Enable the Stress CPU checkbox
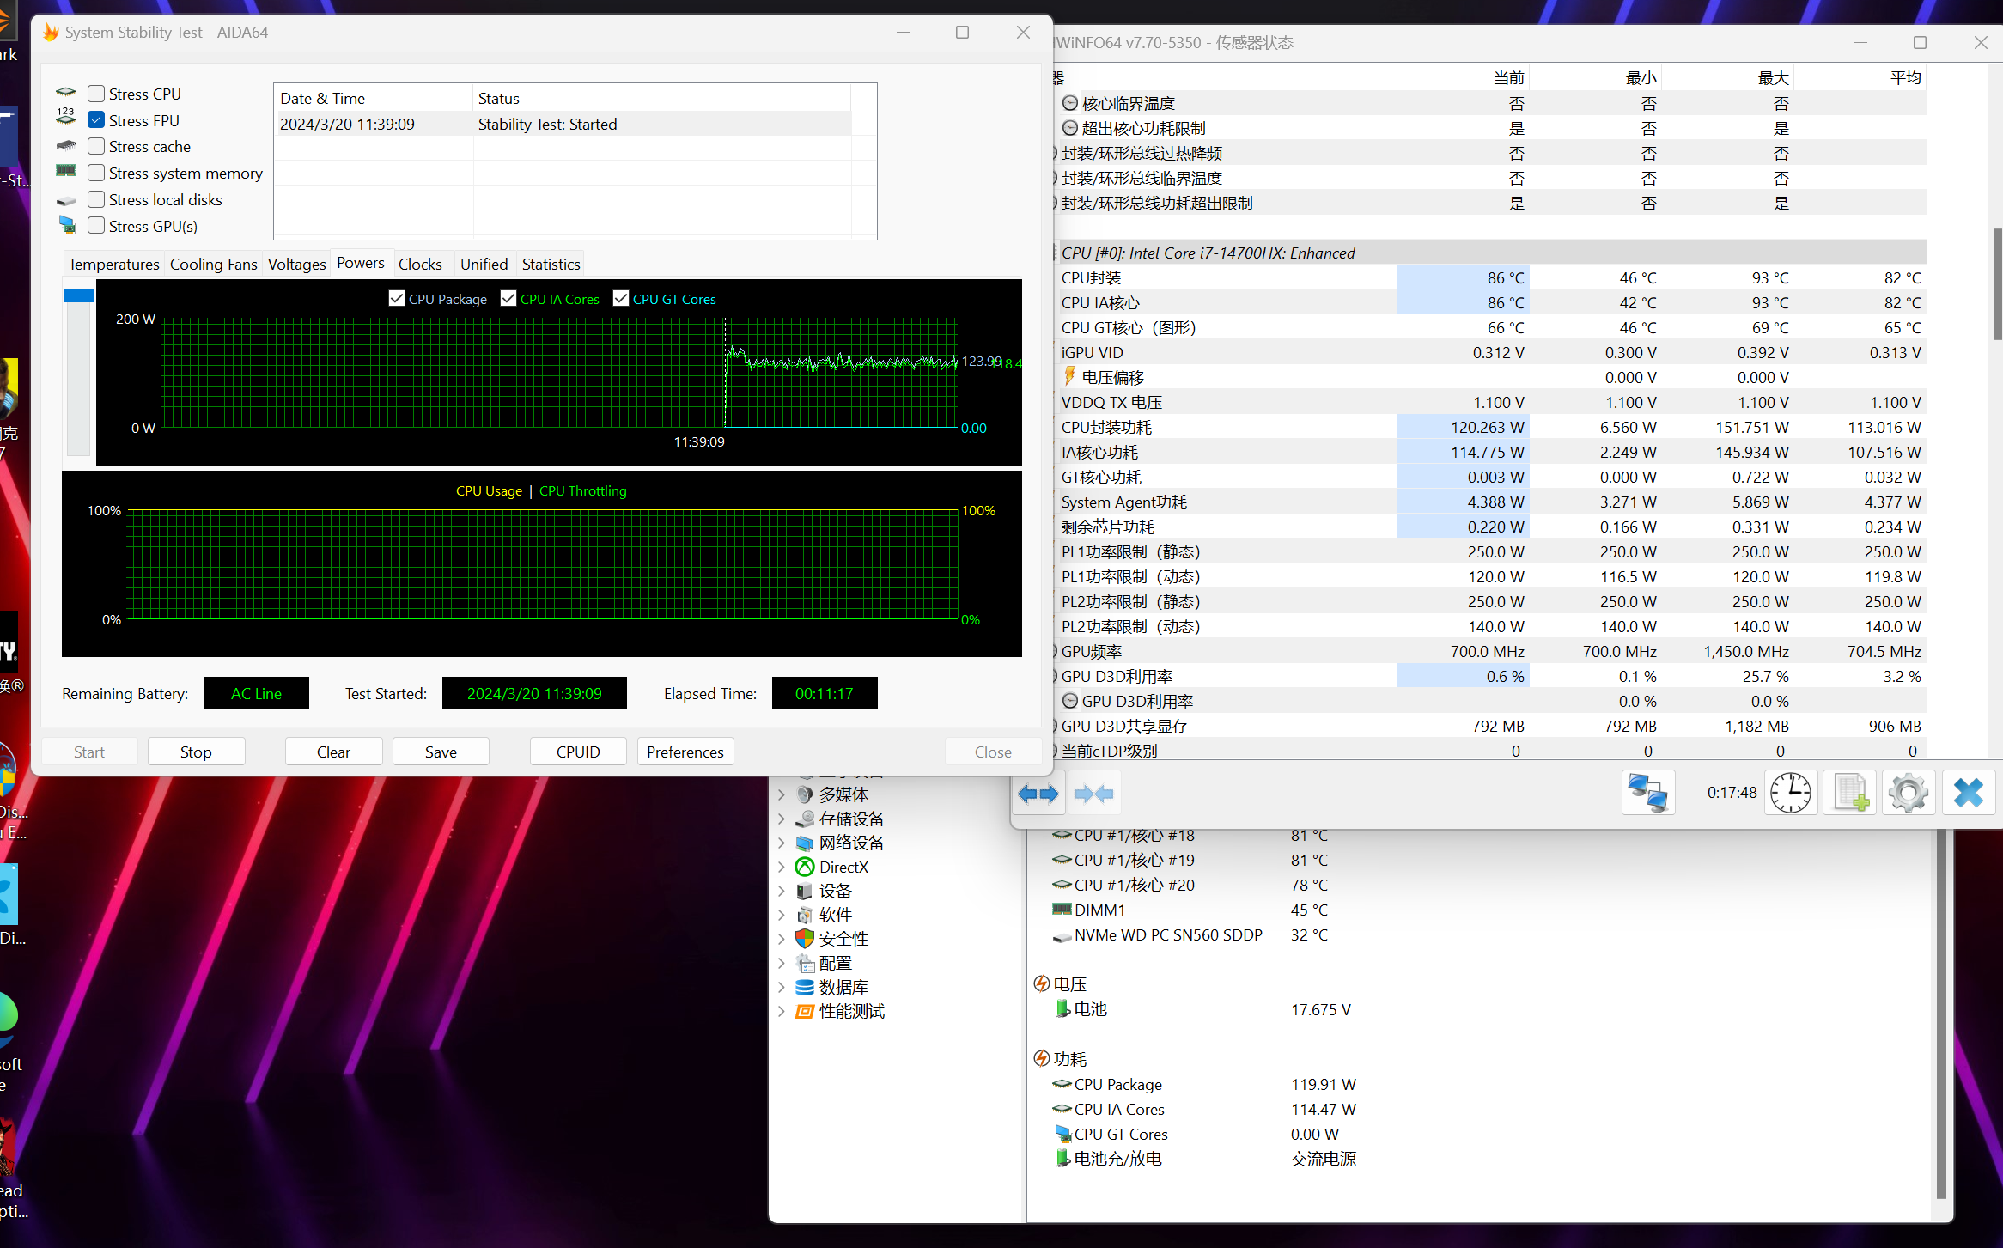The image size is (2003, 1248). point(96,94)
